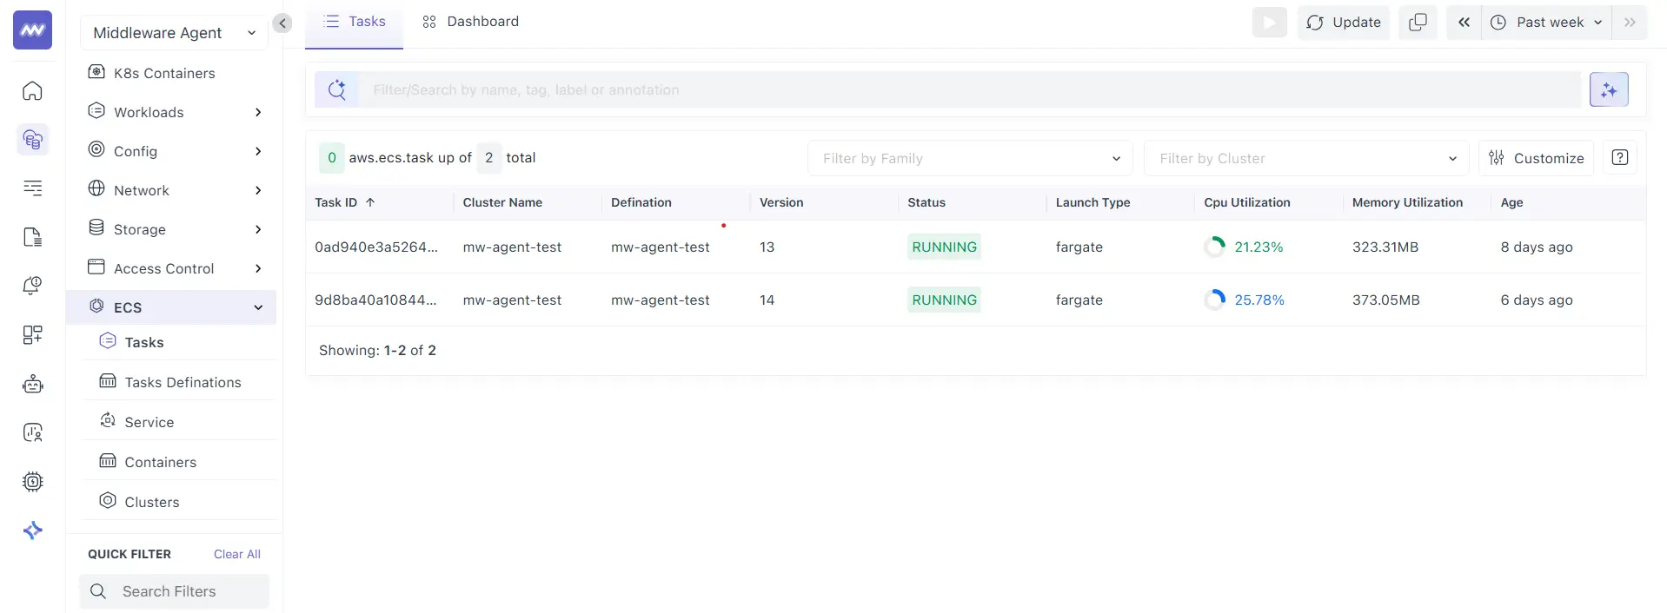Open the help question mark icon
This screenshot has height=613, width=1667.
pos(1619,158)
